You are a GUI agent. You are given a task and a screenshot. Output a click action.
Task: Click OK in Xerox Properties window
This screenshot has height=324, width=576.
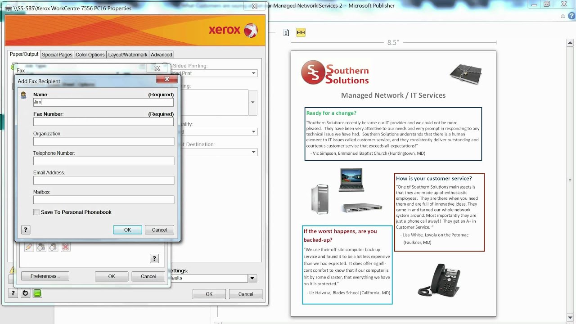(209, 294)
